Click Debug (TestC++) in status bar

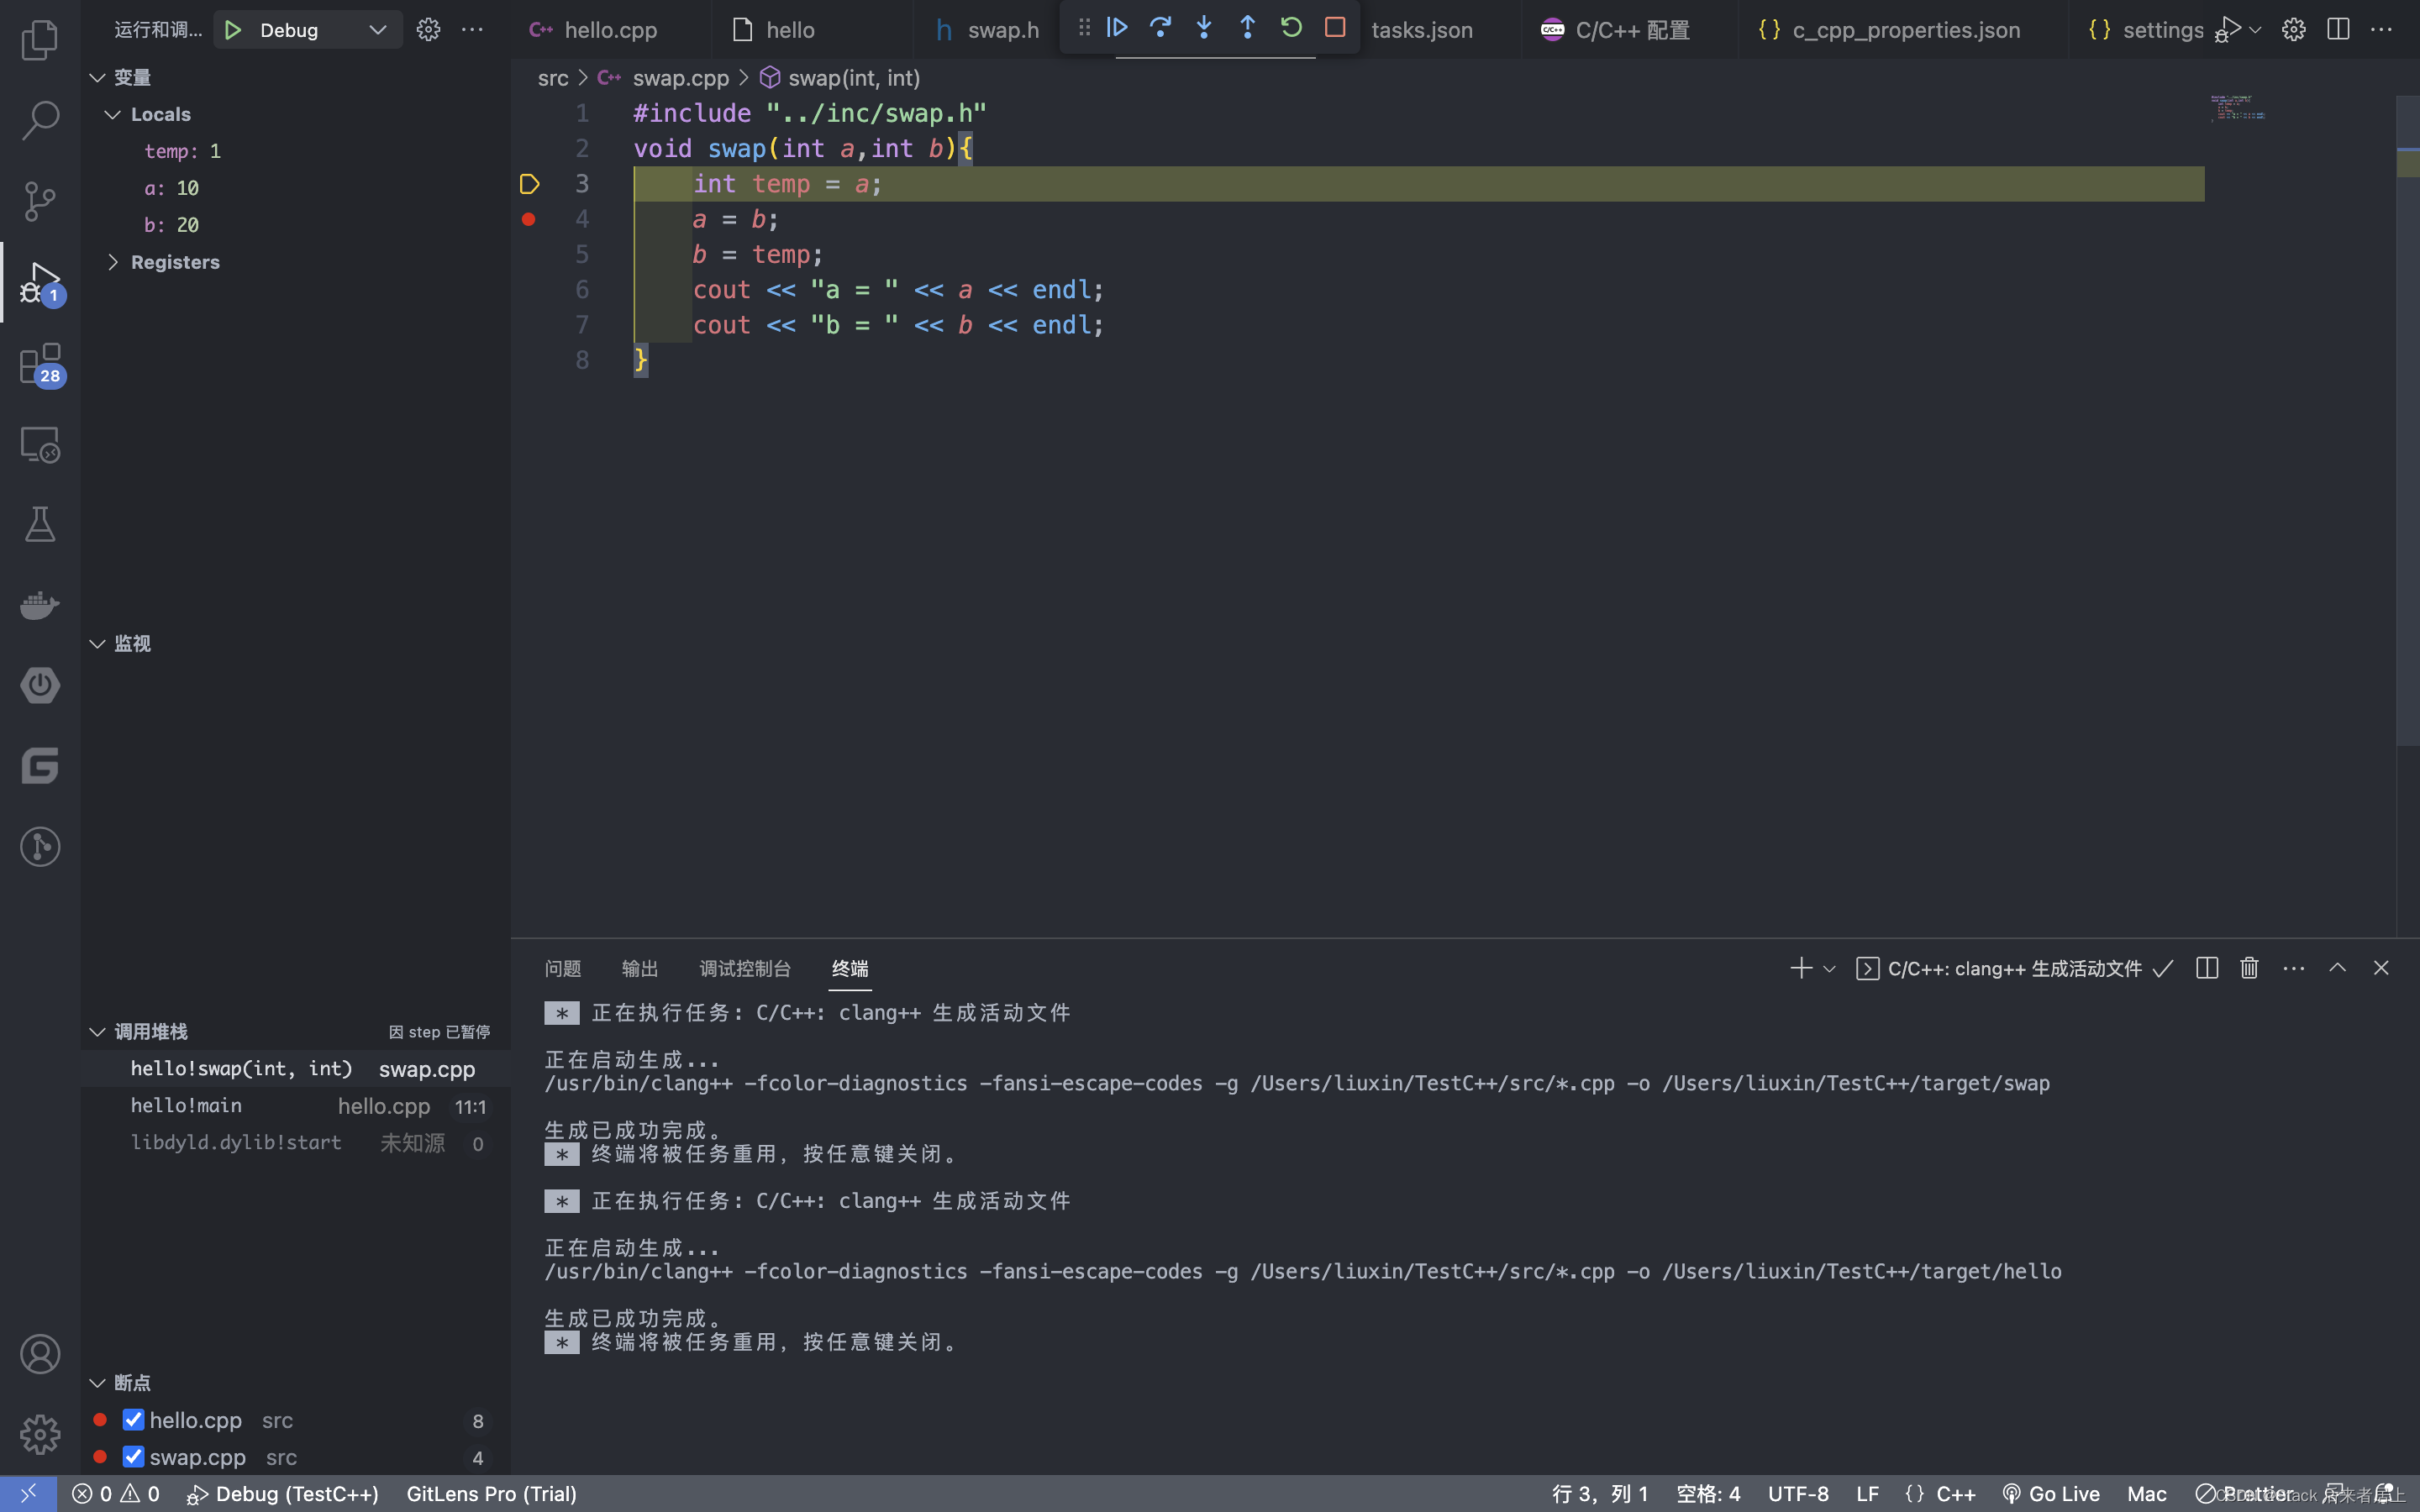[283, 1494]
